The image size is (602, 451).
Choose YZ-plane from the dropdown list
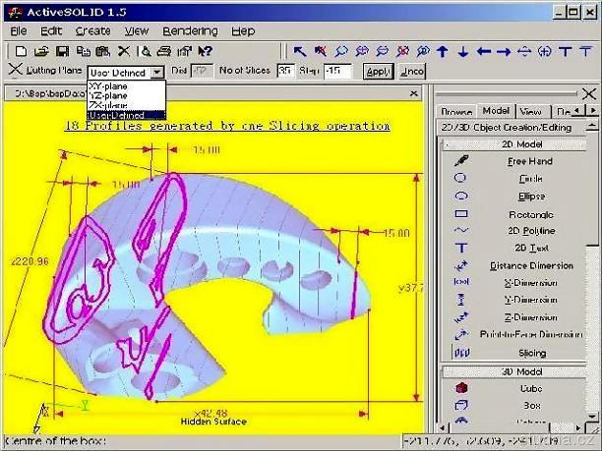127,95
